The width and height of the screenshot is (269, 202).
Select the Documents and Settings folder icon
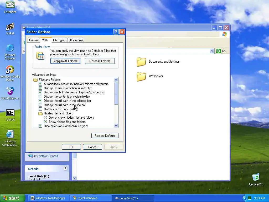[x=141, y=62]
